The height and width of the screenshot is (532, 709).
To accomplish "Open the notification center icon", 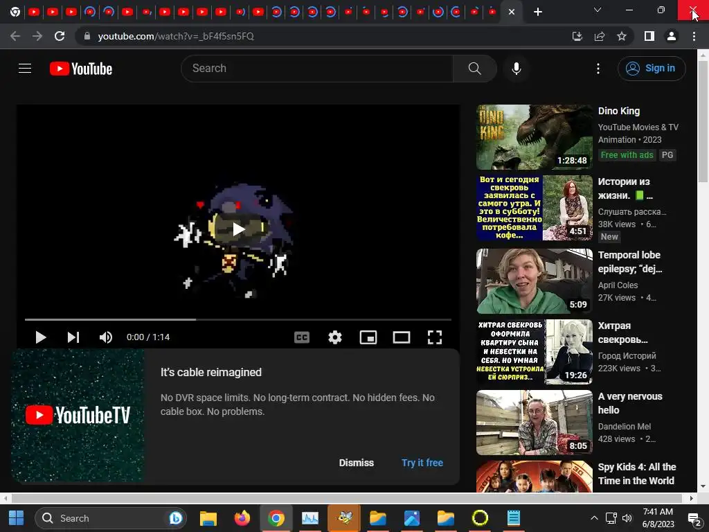I will click(693, 518).
